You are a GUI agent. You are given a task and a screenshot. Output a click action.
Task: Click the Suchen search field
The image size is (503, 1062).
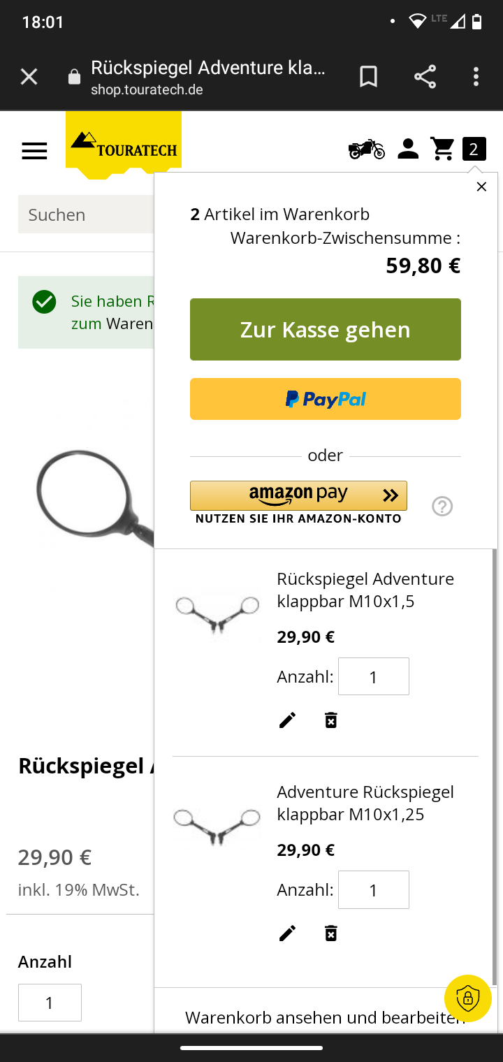pos(87,214)
